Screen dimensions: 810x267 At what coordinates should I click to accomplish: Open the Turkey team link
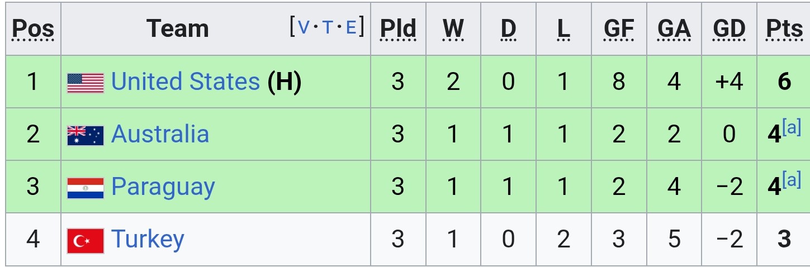tap(148, 240)
